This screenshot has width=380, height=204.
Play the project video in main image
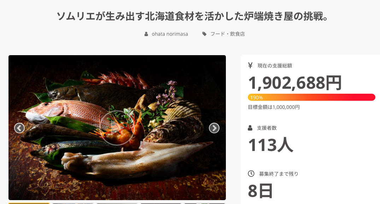117,128
